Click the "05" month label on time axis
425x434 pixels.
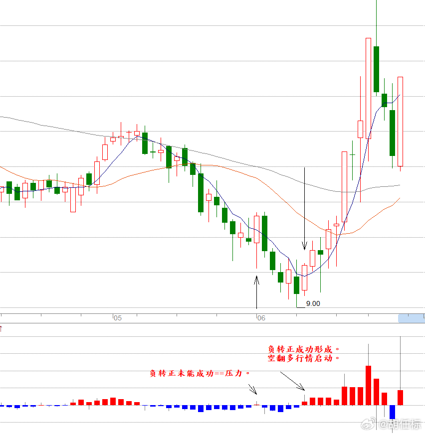click(x=118, y=318)
